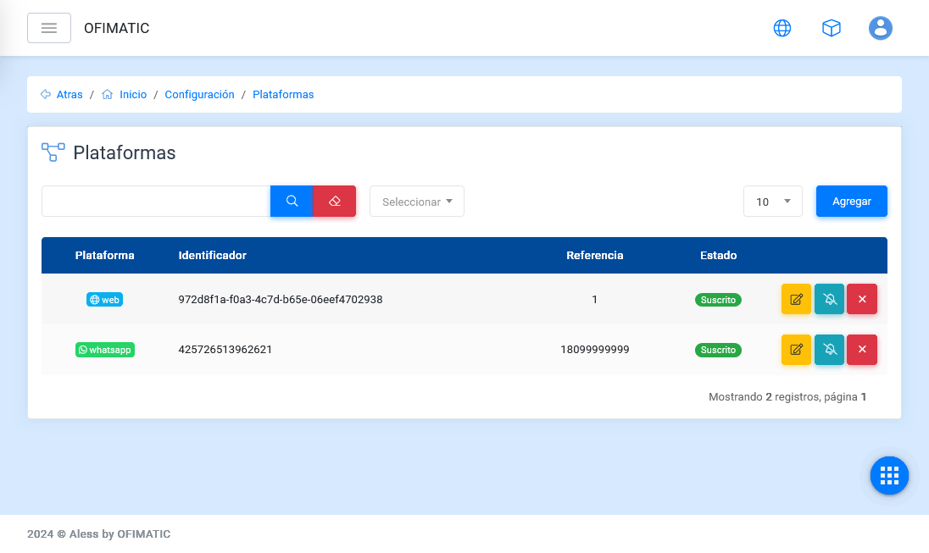The image size is (929, 553).
Task: Click the magnifier search button
Action: [292, 202]
